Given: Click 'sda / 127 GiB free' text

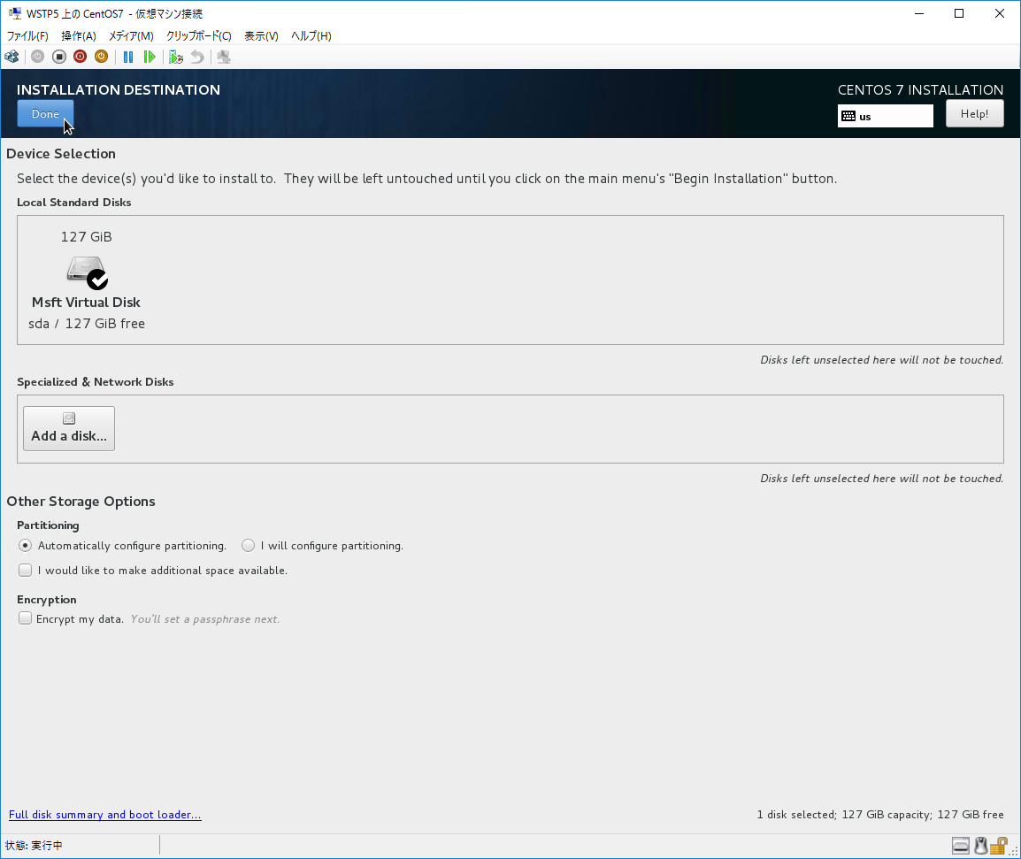Looking at the screenshot, I should pyautogui.click(x=87, y=324).
